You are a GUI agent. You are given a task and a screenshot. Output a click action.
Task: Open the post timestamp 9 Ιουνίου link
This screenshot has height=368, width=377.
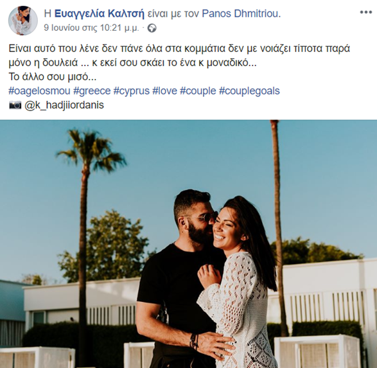(92, 28)
